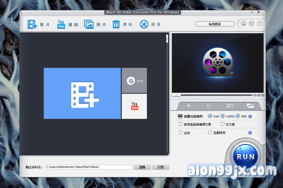Click the snapshot camera button
The width and height of the screenshot is (283, 188).
230,106
